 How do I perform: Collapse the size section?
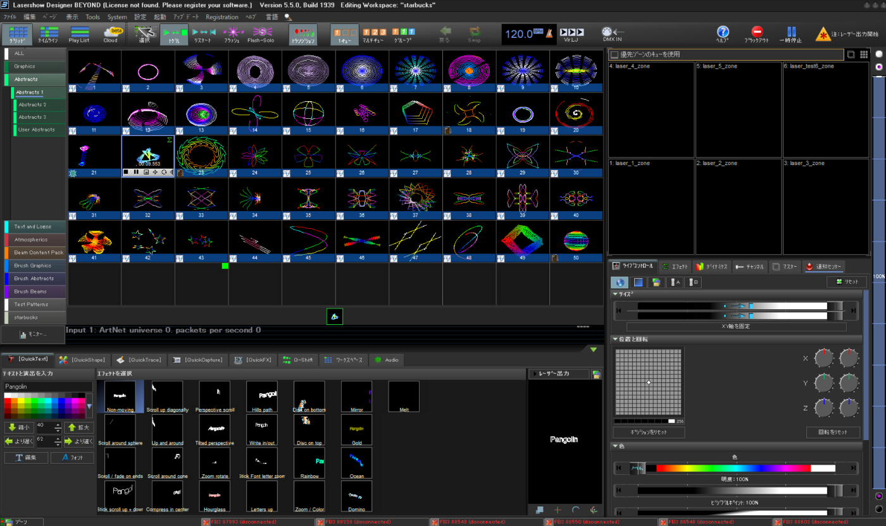point(615,294)
